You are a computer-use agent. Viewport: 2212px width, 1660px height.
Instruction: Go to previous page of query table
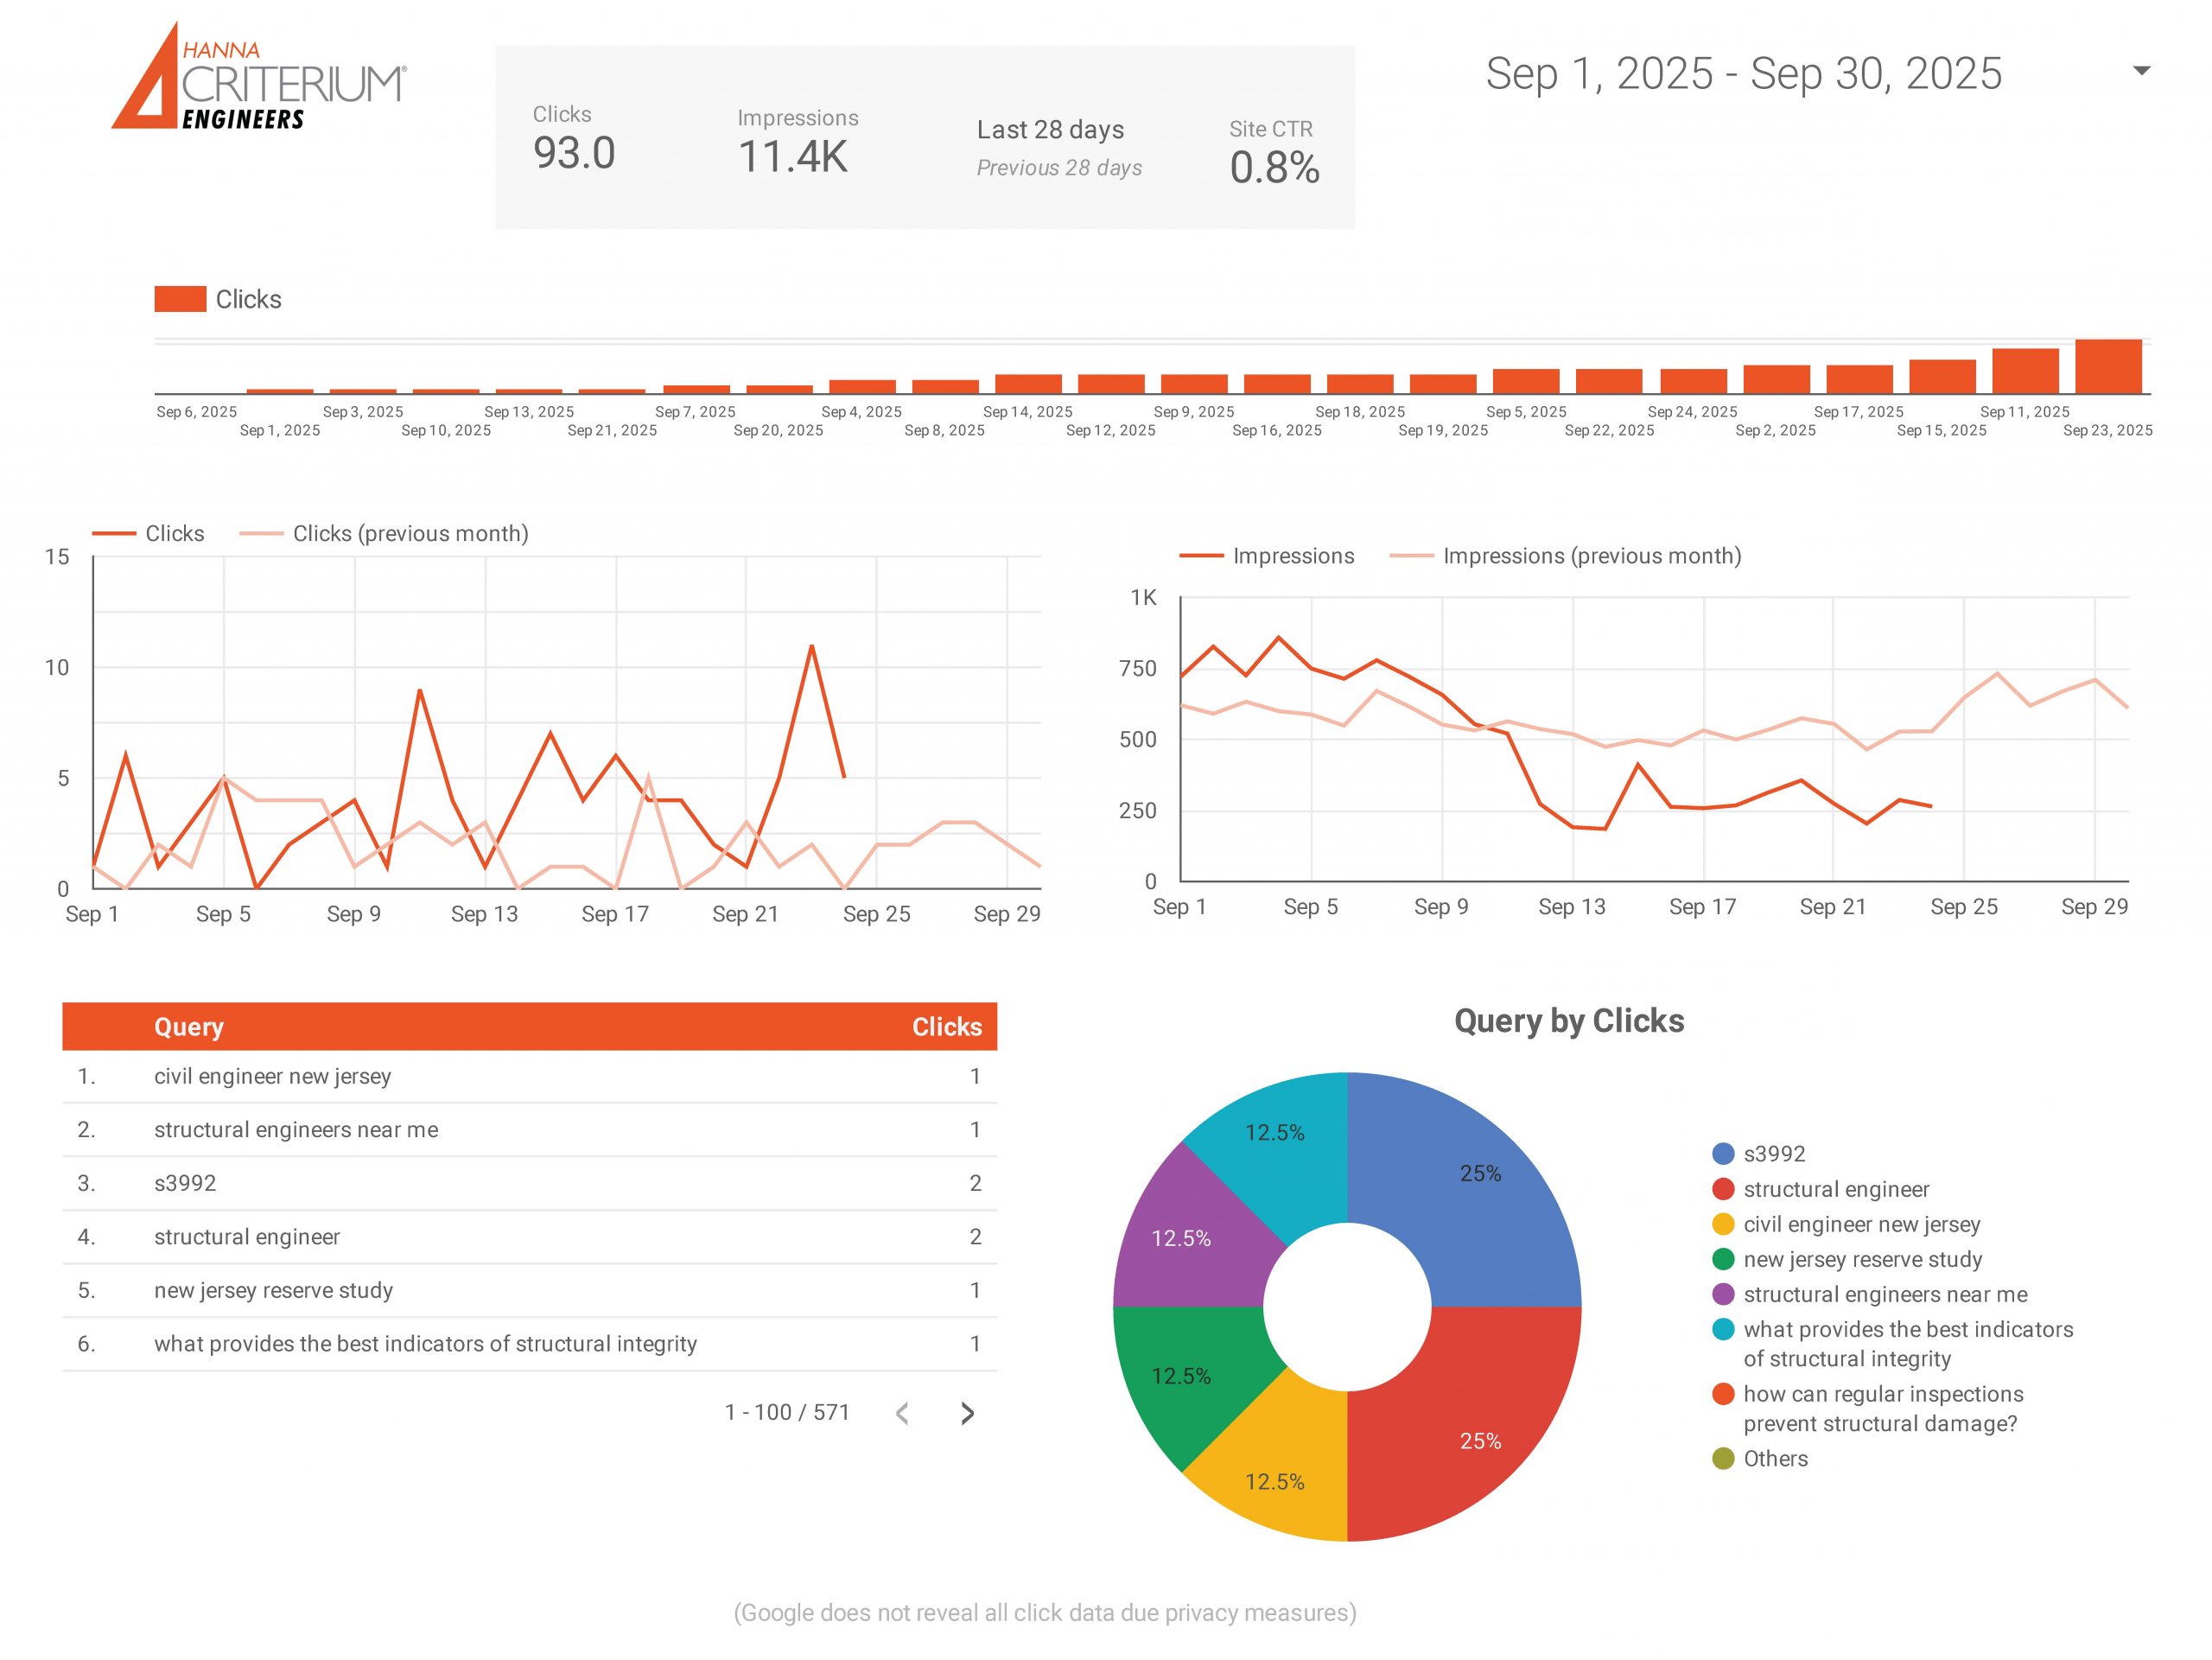click(x=902, y=1413)
